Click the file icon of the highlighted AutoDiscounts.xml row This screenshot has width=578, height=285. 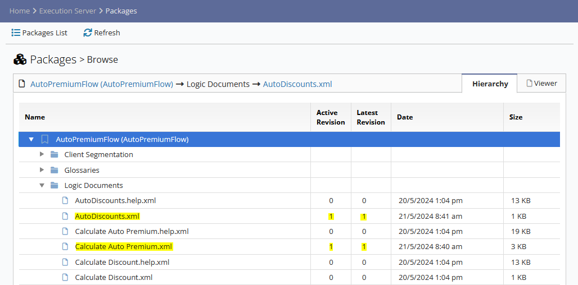[x=65, y=216]
